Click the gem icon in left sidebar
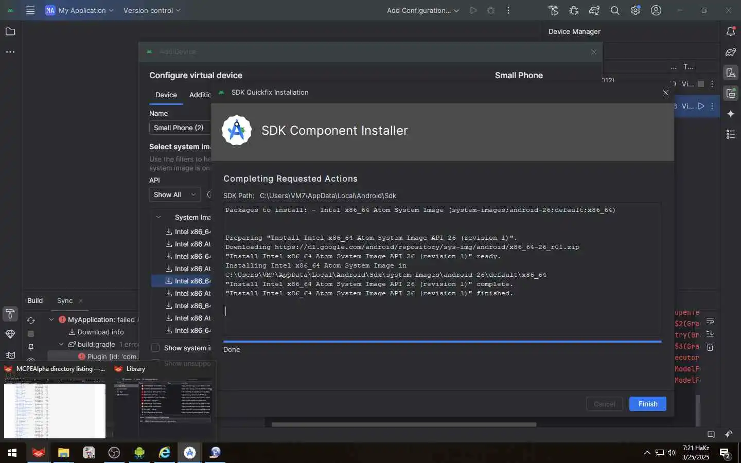This screenshot has height=463, width=741. (10, 334)
